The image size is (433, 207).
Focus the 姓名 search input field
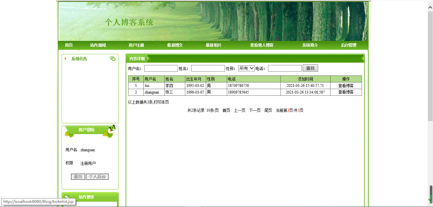pyautogui.click(x=208, y=68)
